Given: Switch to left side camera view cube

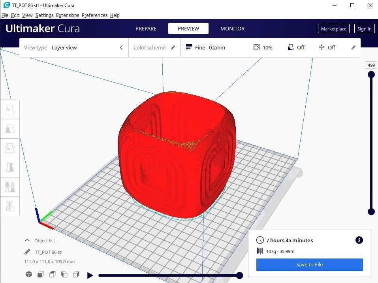Looking at the screenshot, I should [x=64, y=274].
